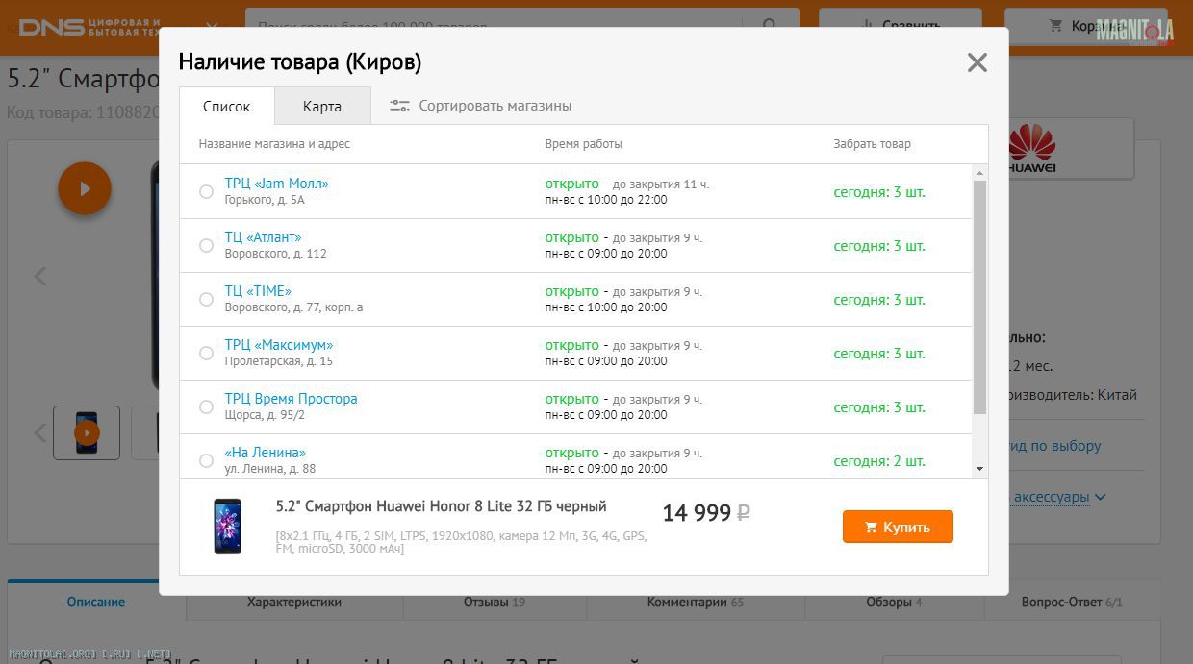
Task: Open the Вопрос-Ответ tab
Action: (x=1072, y=602)
